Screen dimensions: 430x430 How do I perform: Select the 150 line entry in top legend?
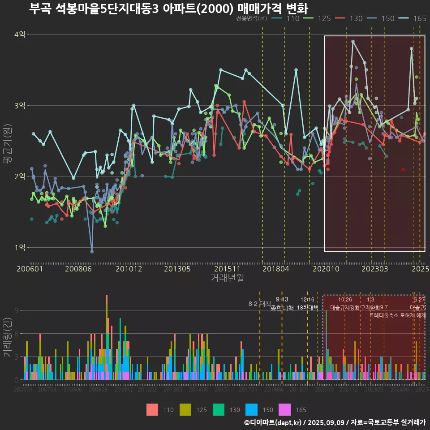(x=380, y=18)
